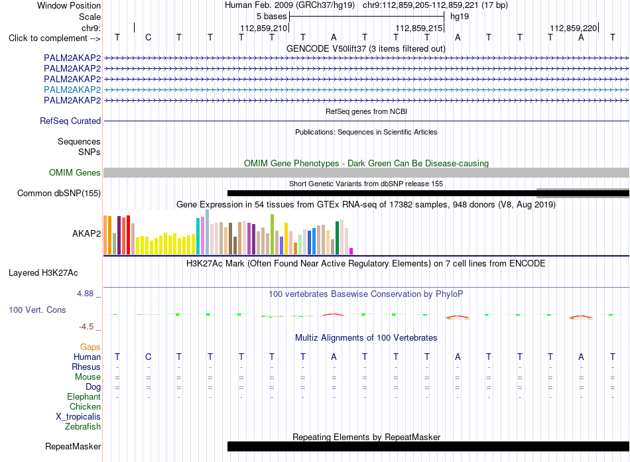This screenshot has width=630, height=462.
Task: Click the Dog species label
Action: coord(93,387)
